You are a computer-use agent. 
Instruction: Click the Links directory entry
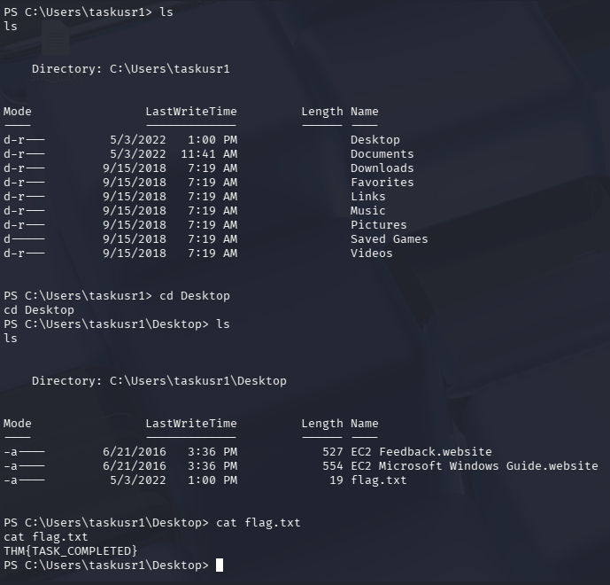click(367, 197)
